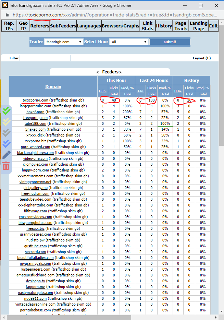Focus the Filter input field

click(45, 58)
